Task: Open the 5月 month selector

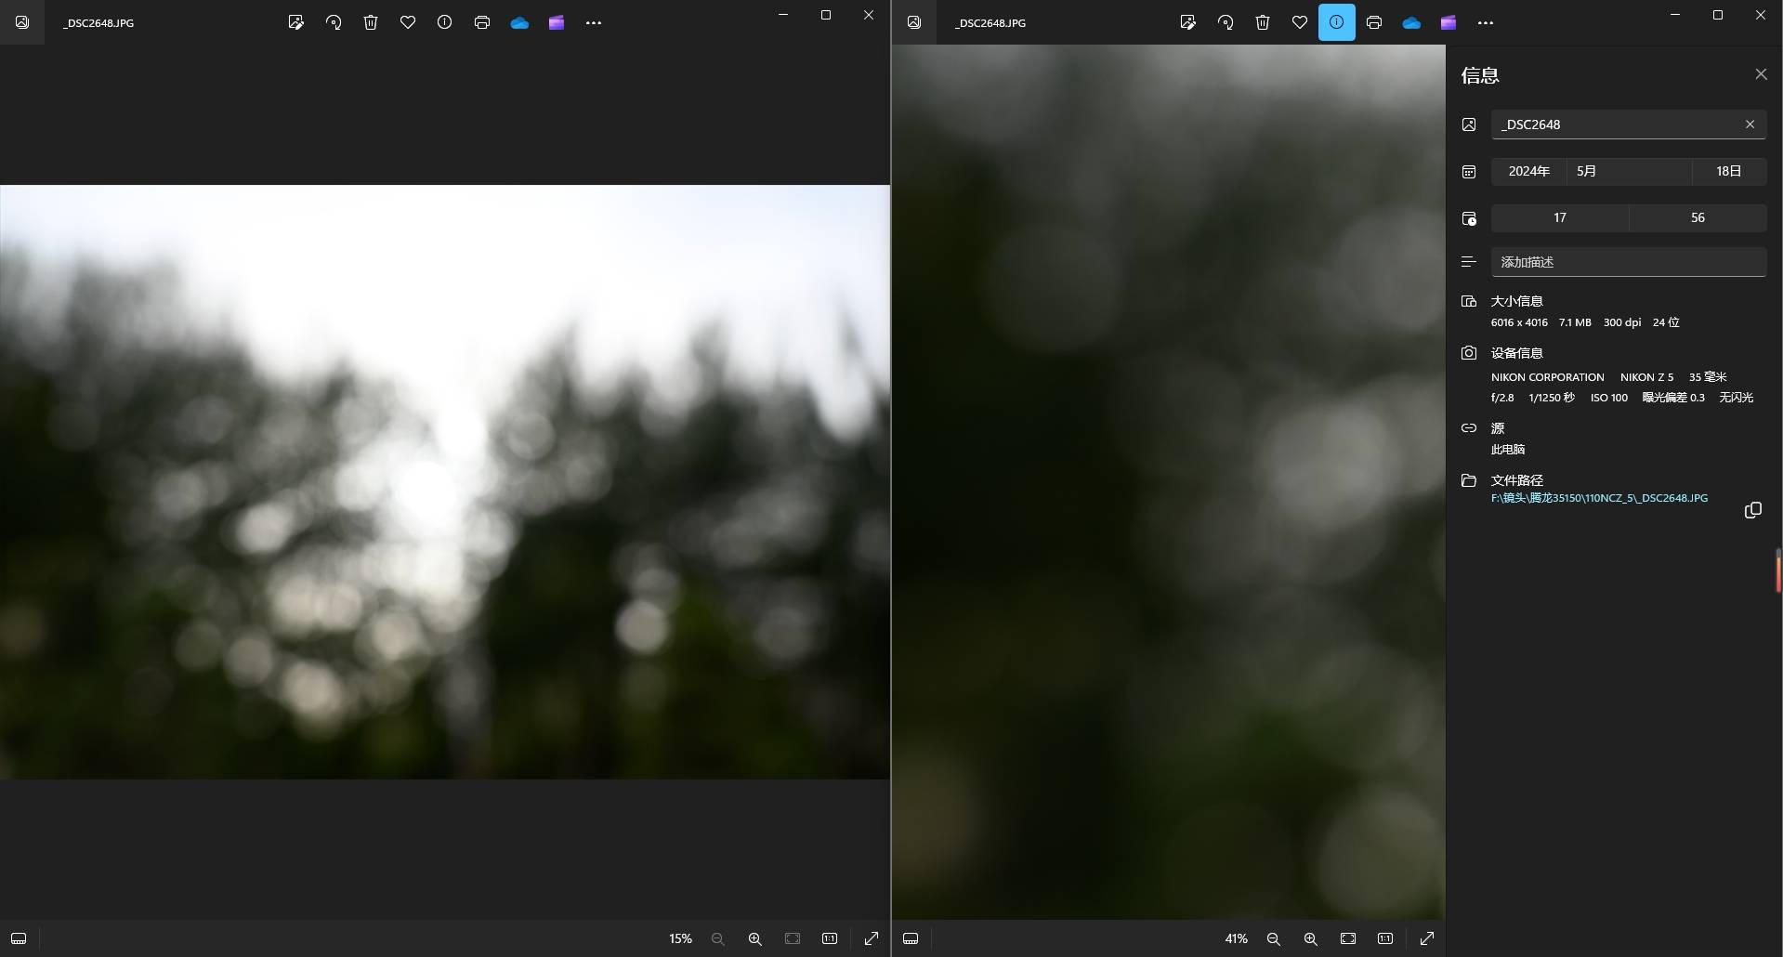Action: click(x=1628, y=171)
